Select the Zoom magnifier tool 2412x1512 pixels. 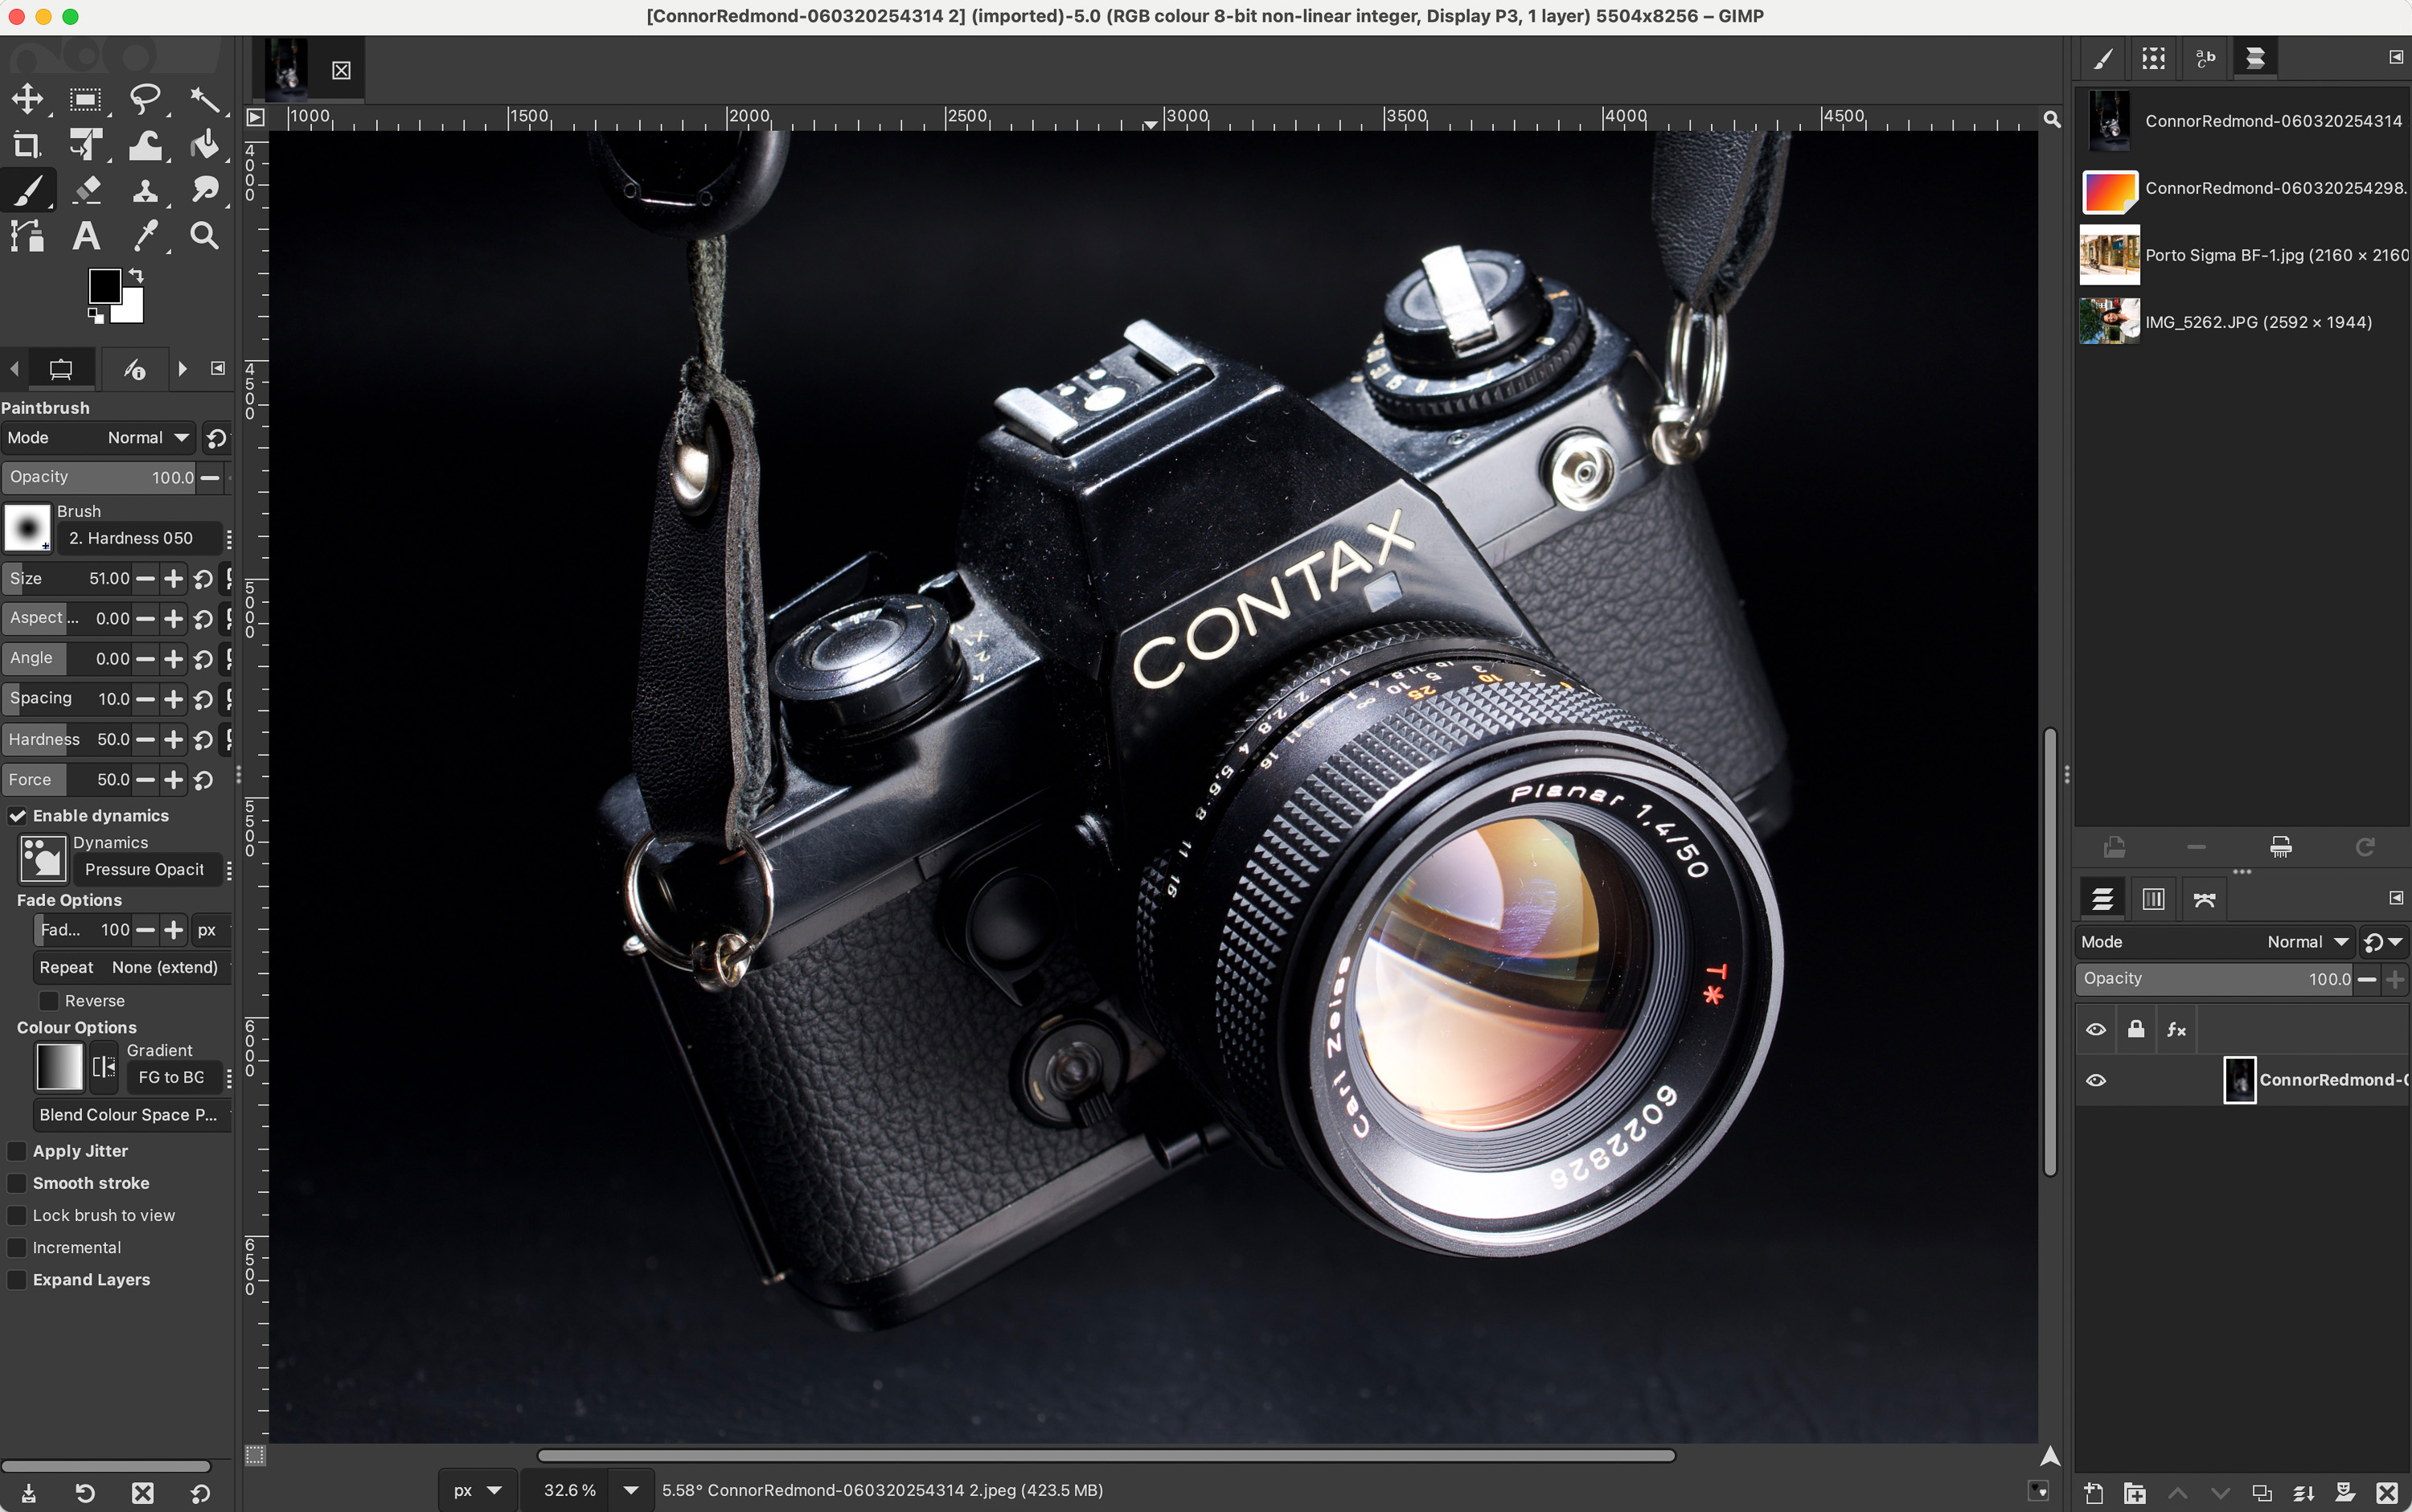[205, 236]
